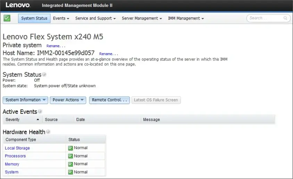Click help icon beside Hardware Health heading
This screenshot has width=293, height=179.
point(48,132)
